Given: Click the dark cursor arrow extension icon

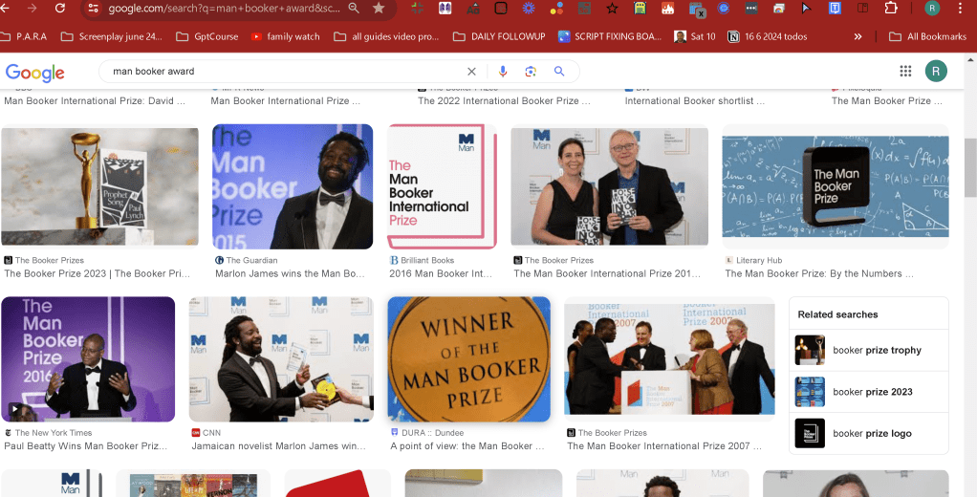Looking at the screenshot, I should [x=807, y=8].
